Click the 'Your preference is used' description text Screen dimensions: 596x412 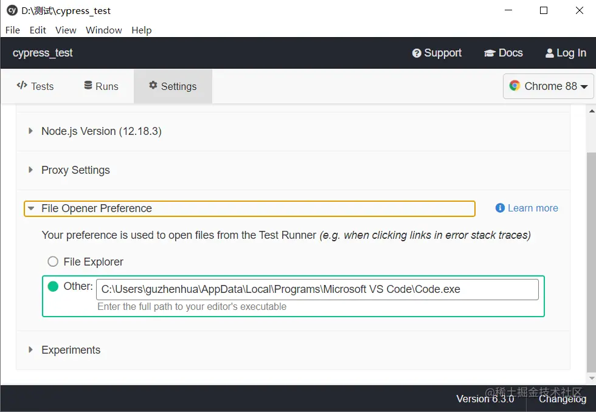pyautogui.click(x=286, y=235)
